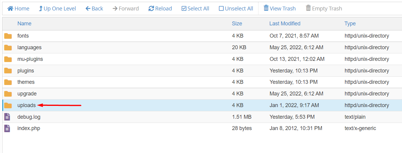Viewport: 402px width, 153px height.
Task: Click the Home toolbar button
Action: [18, 9]
